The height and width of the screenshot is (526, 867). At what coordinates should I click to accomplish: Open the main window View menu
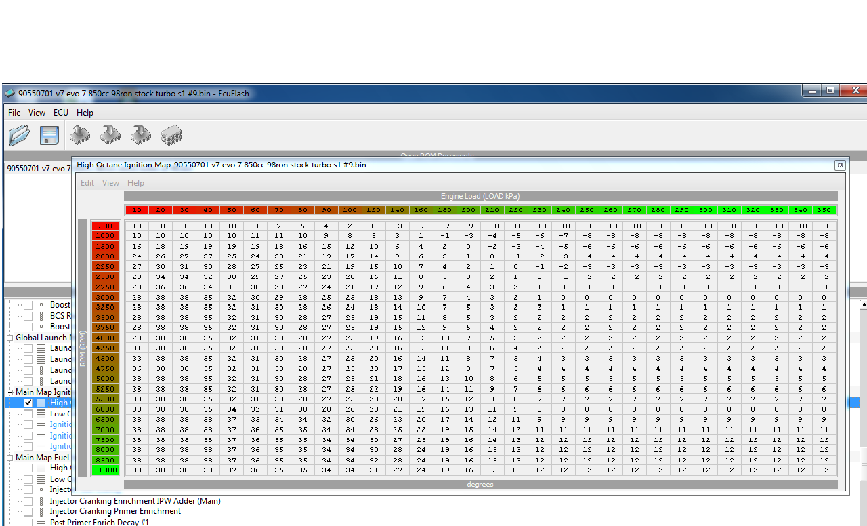37,113
